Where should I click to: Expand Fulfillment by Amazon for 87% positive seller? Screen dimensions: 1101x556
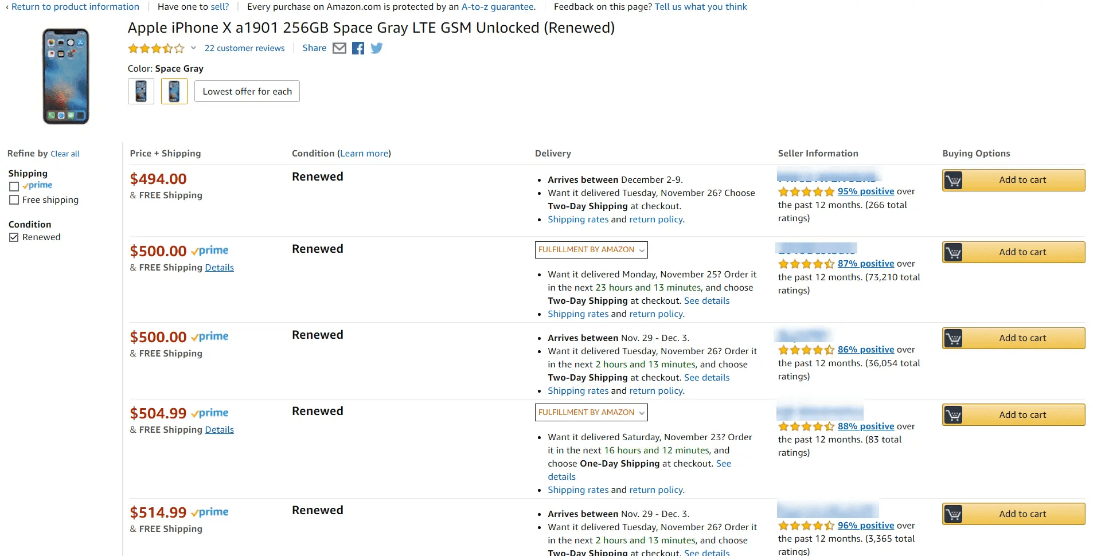point(591,250)
